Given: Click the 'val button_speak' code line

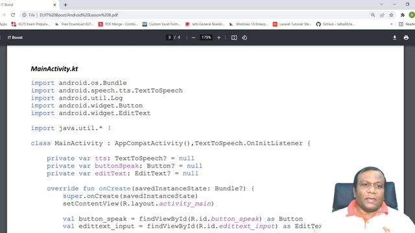Looking at the screenshot, I should tap(183, 219).
